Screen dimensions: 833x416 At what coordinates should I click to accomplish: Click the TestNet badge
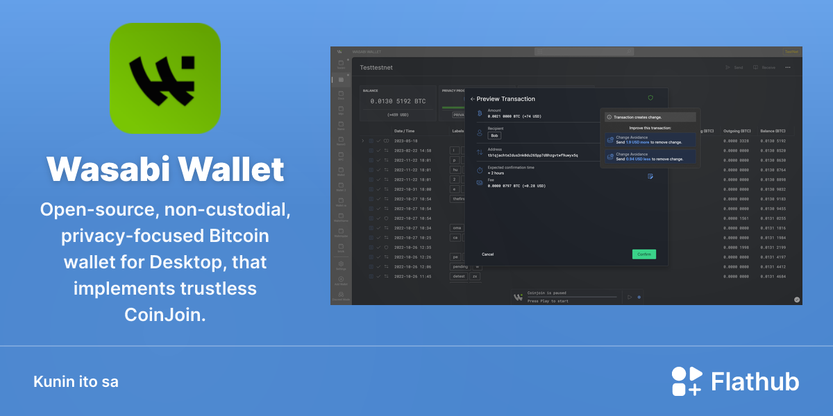[792, 51]
